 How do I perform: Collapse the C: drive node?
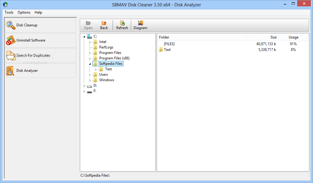point(84,37)
